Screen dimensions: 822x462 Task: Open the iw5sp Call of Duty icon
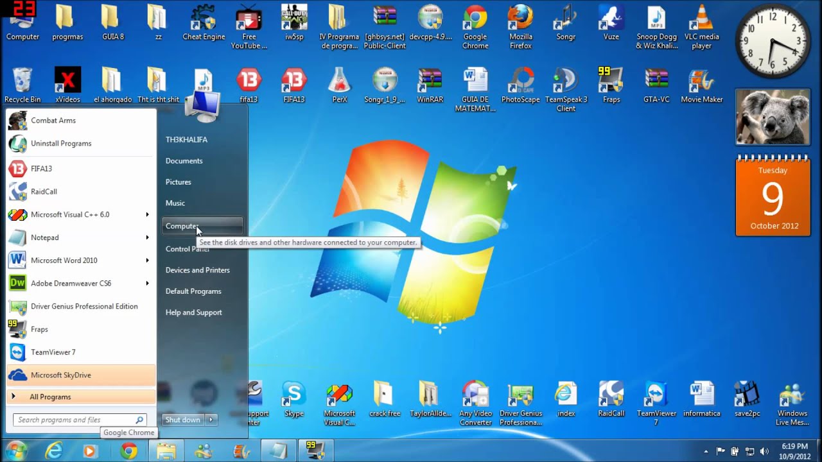click(294, 22)
